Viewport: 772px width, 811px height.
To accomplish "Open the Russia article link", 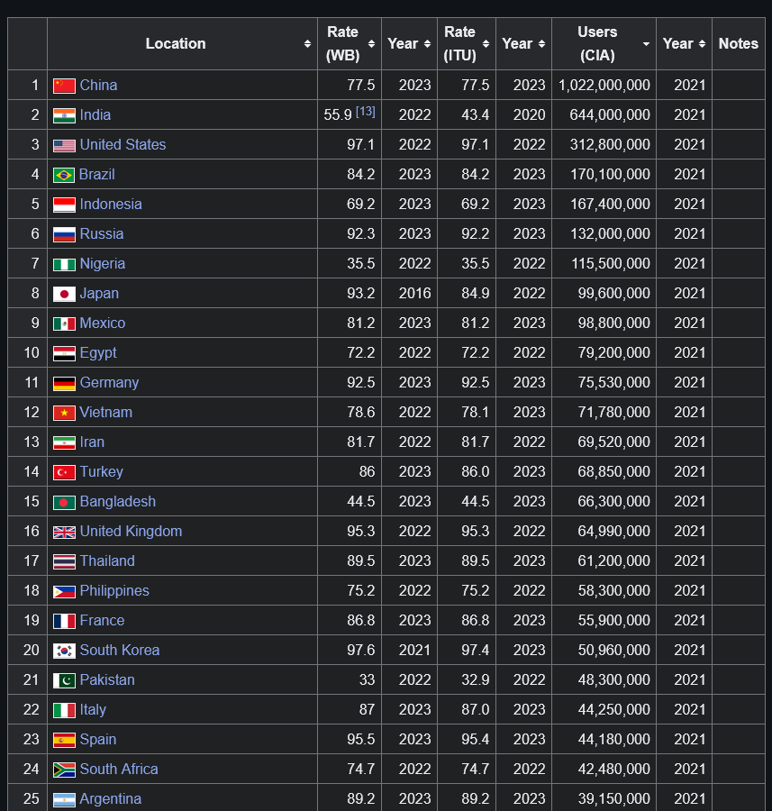I will pyautogui.click(x=102, y=233).
